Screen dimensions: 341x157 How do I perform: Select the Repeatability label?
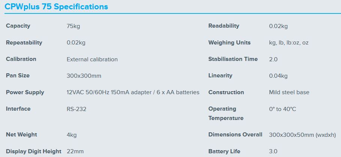tap(24, 43)
